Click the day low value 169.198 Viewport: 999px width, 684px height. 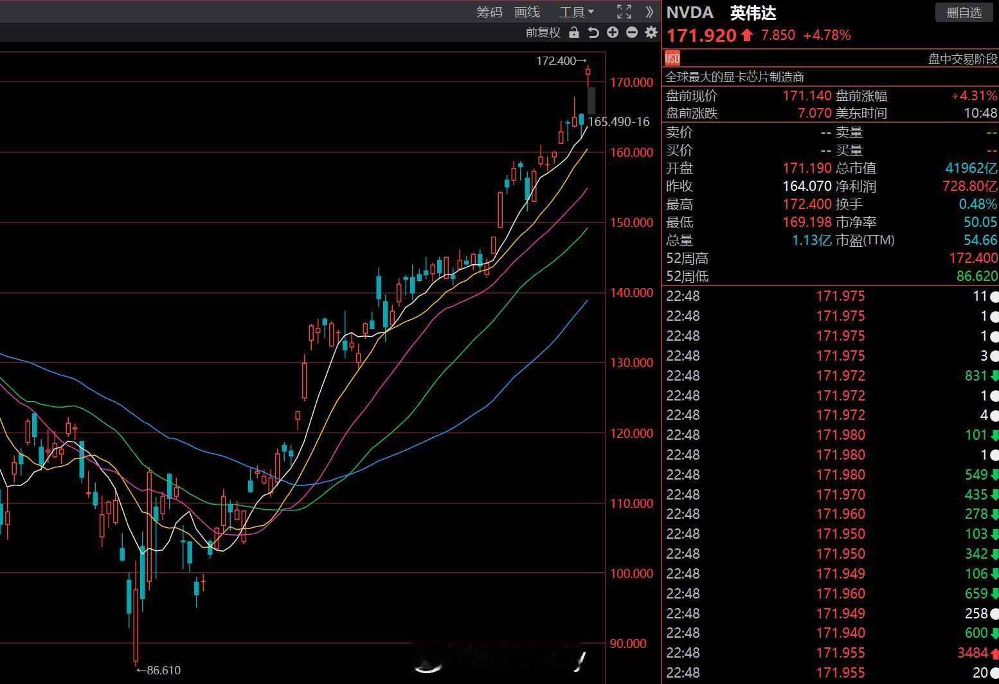807,222
